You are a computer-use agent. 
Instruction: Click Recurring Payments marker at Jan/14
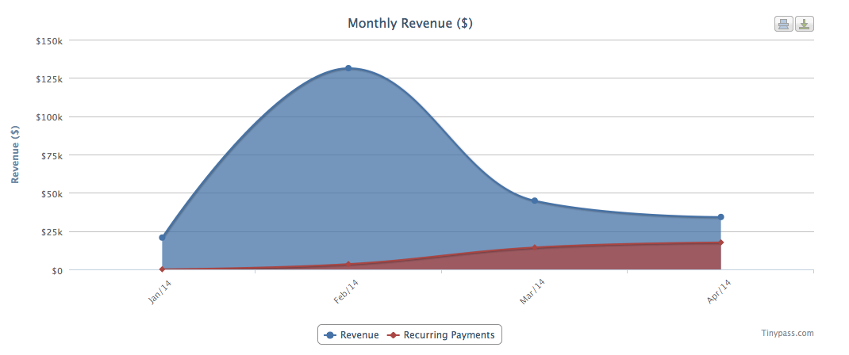point(162,269)
